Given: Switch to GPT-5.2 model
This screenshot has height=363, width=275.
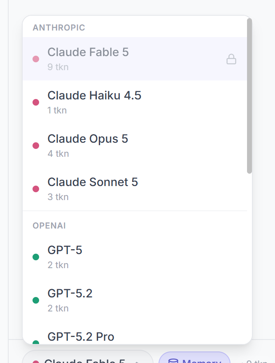Looking at the screenshot, I should click(x=135, y=300).
